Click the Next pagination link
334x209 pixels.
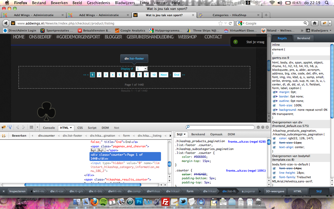[164, 75]
